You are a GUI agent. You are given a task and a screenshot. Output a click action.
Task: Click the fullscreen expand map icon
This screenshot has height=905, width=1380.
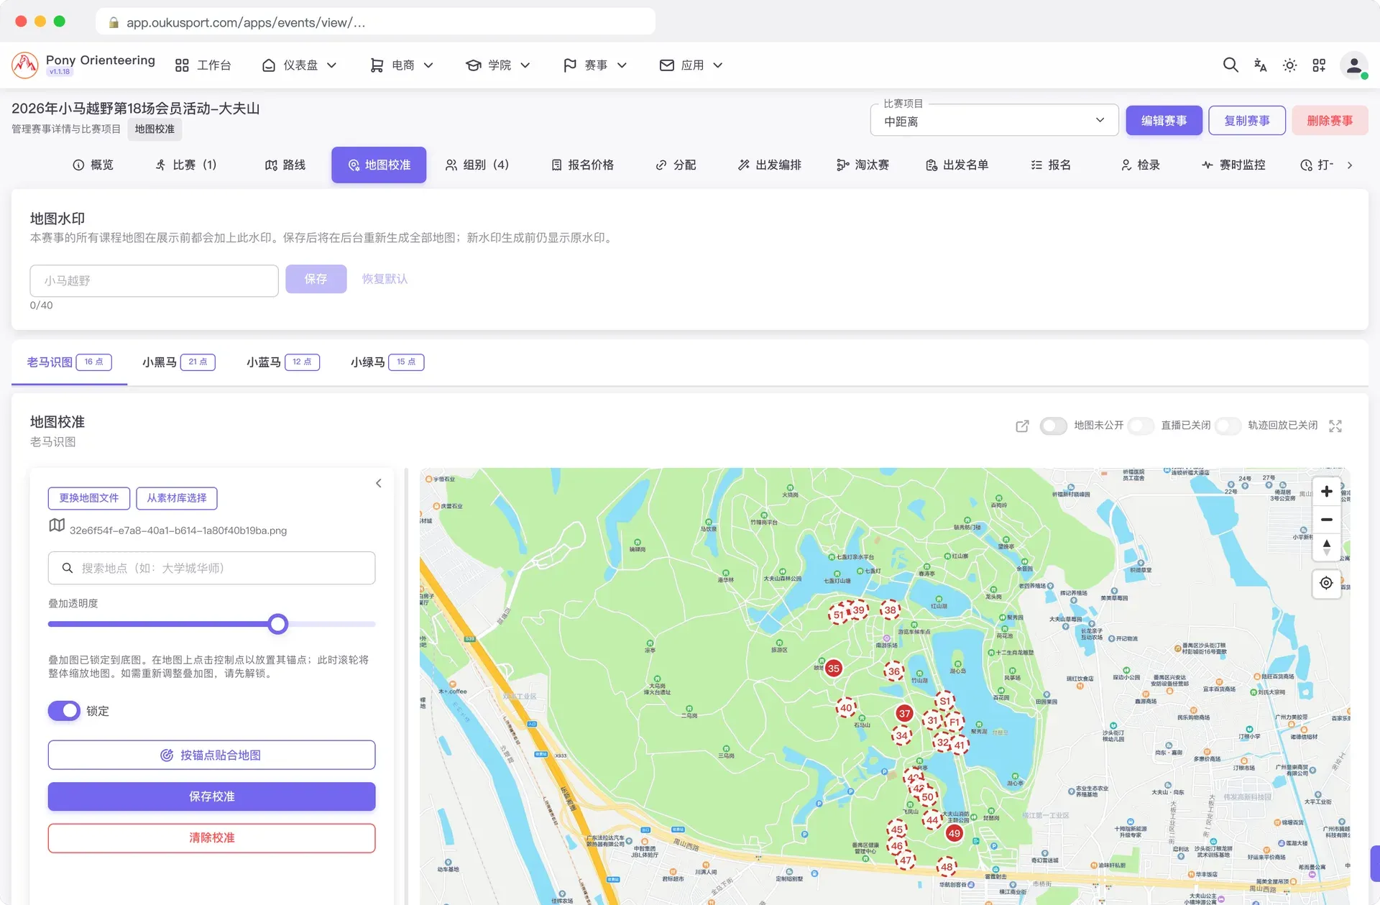(1335, 426)
